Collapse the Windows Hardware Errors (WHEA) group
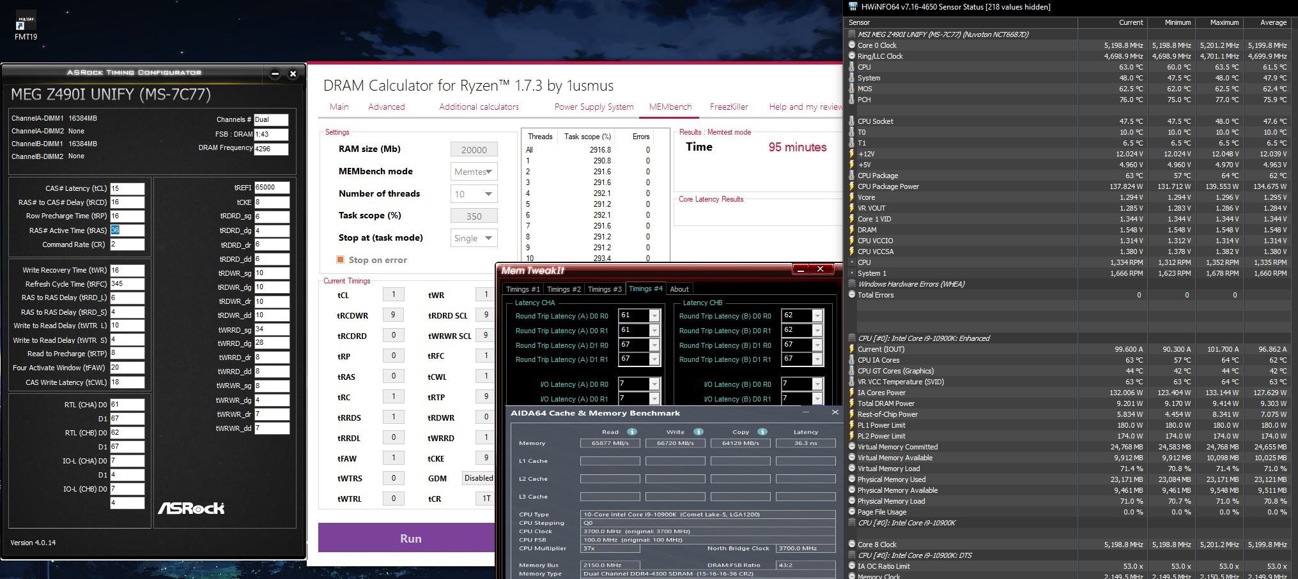The height and width of the screenshot is (579, 1298). click(852, 284)
